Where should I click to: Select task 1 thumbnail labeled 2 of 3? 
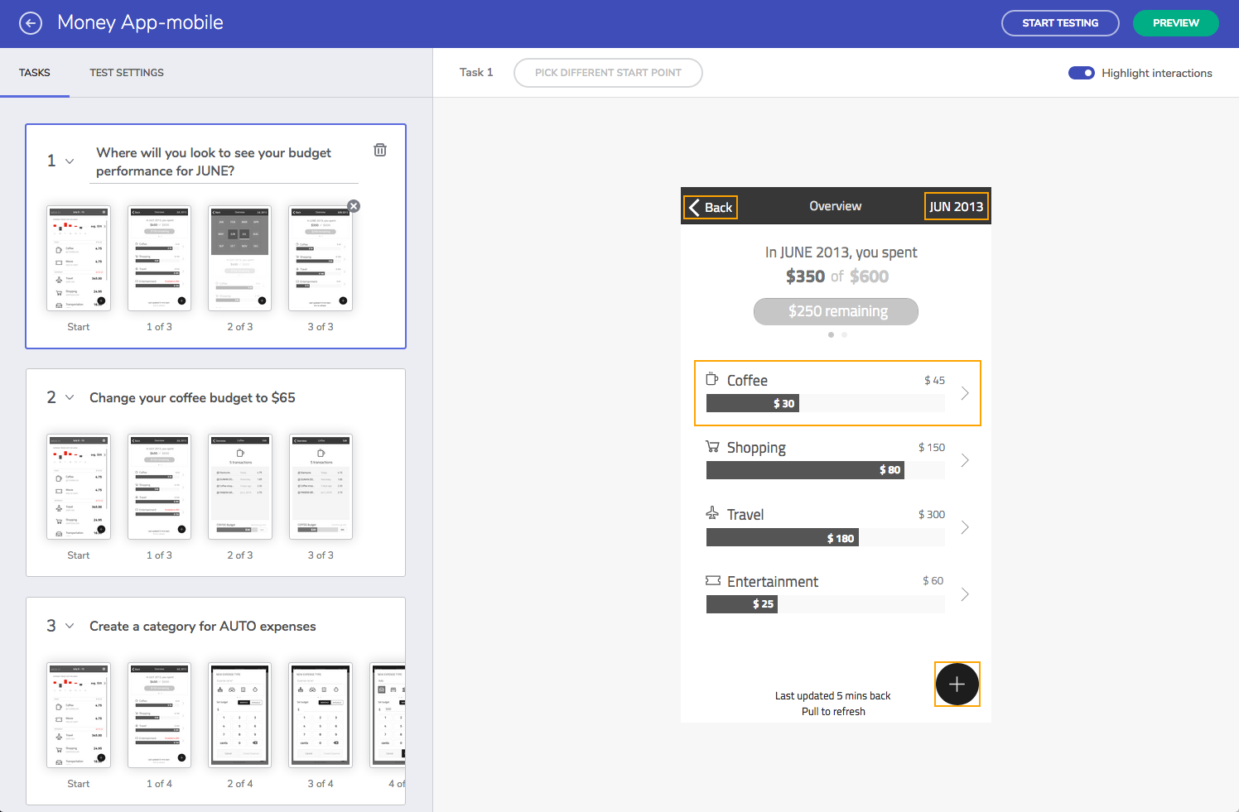(x=239, y=258)
